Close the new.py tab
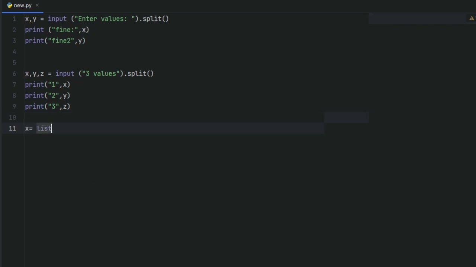Image resolution: width=476 pixels, height=267 pixels. (37, 6)
